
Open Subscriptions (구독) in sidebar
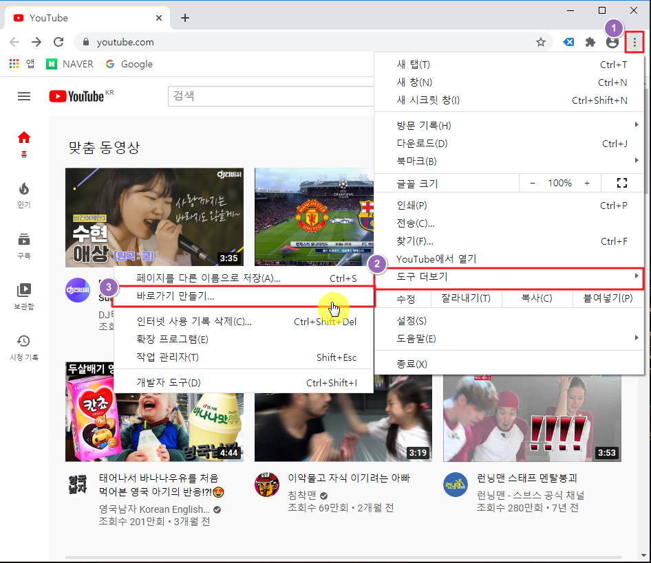tap(24, 247)
